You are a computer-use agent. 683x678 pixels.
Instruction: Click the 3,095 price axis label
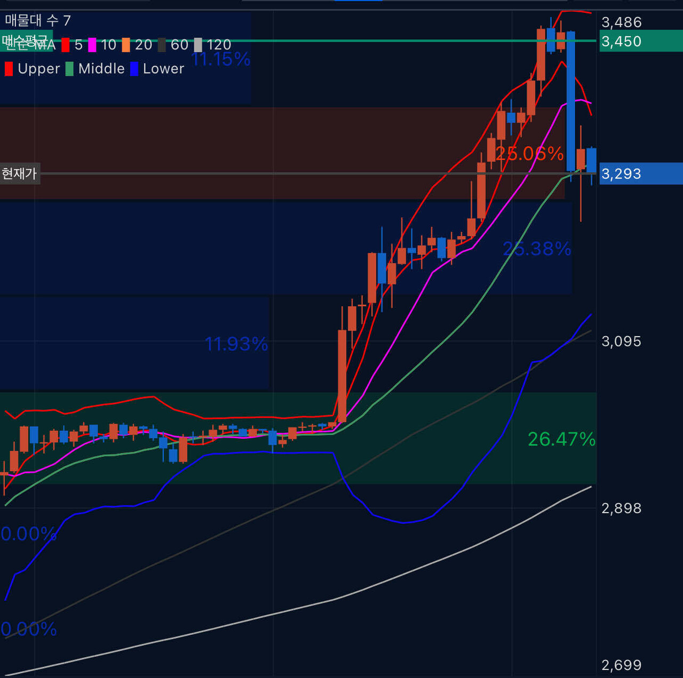pyautogui.click(x=621, y=341)
